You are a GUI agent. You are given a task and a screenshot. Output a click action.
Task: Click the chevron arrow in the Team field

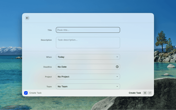tap(117, 86)
